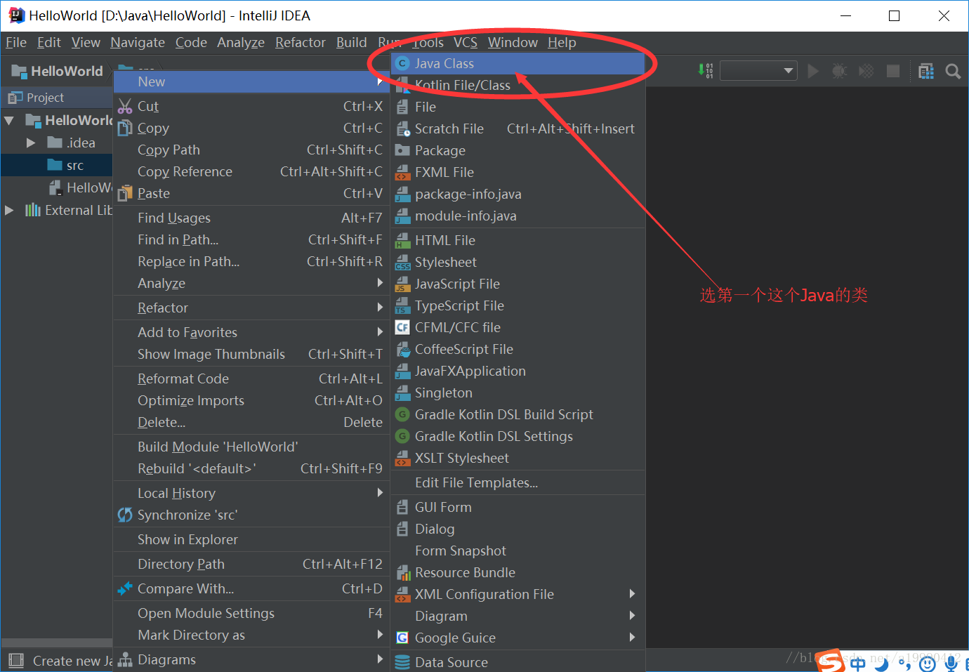Choose Open Module Settings entry
Viewport: 969px width, 672px height.
click(x=251, y=613)
